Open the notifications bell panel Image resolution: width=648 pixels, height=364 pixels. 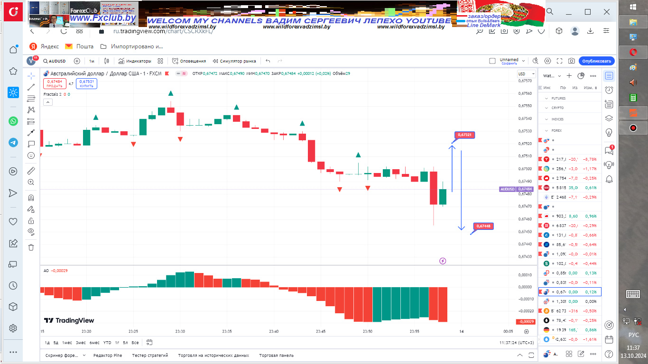[609, 179]
